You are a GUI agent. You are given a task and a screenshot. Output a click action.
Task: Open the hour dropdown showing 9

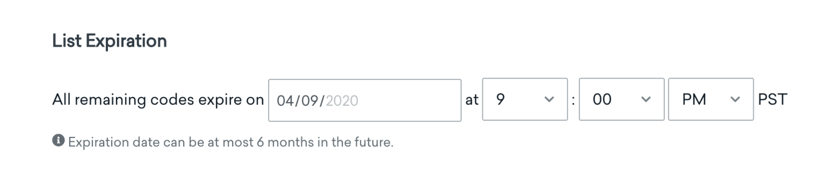(524, 99)
